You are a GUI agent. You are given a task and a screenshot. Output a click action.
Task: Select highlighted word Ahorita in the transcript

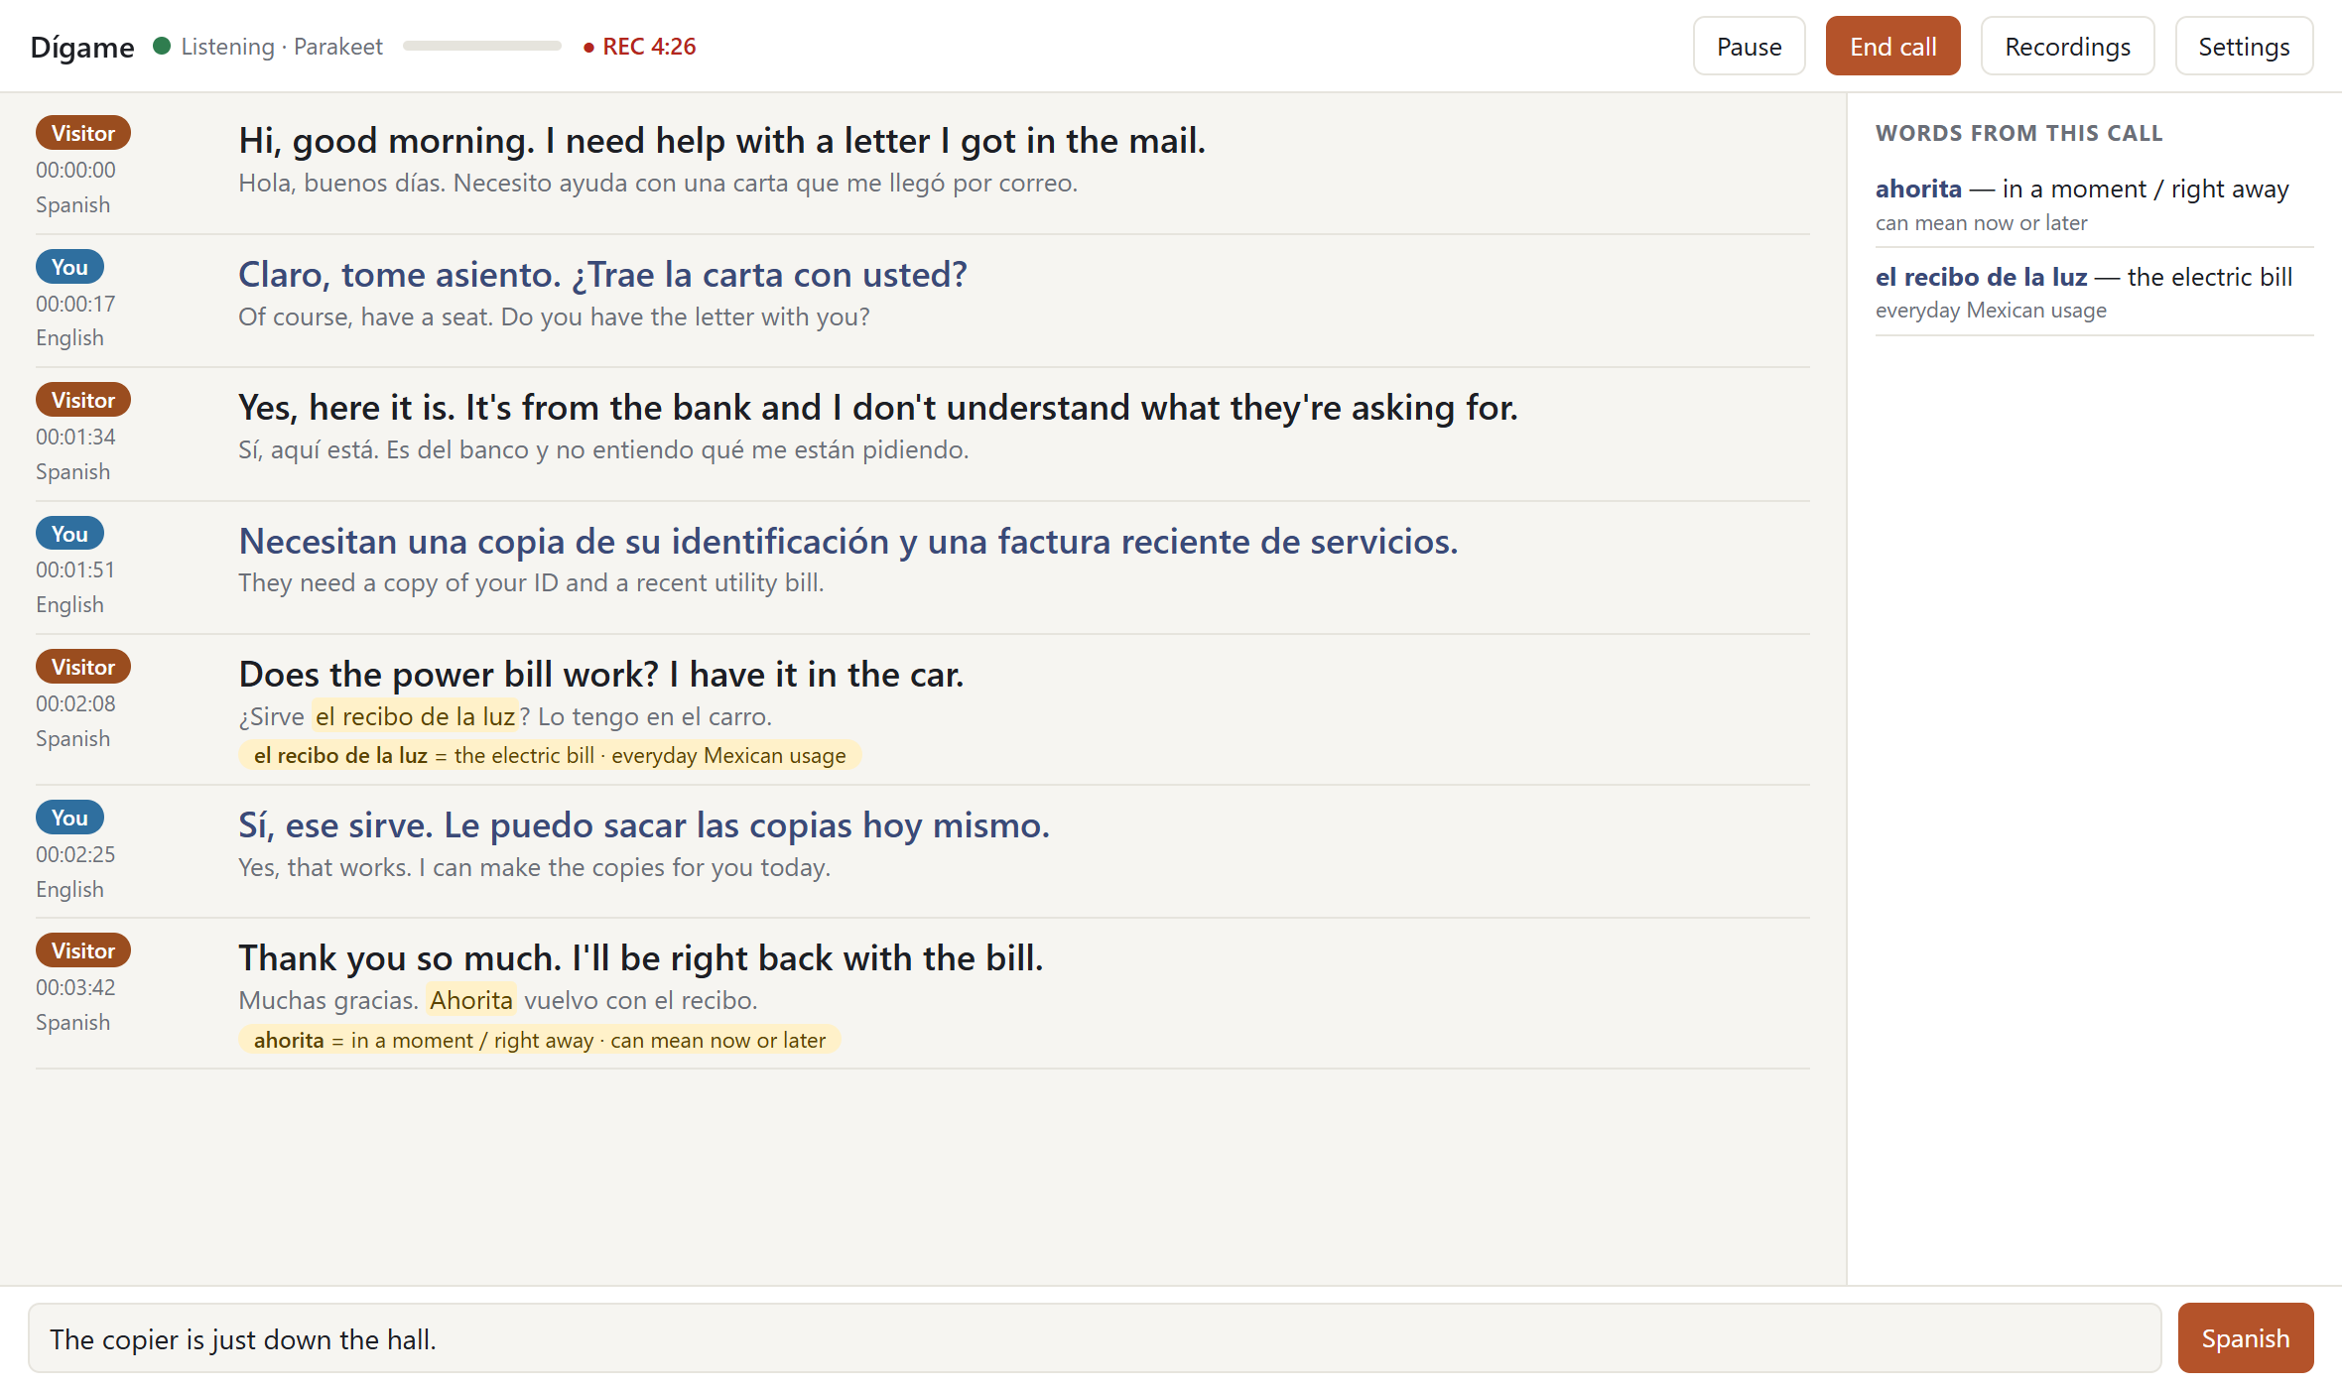coord(471,1000)
